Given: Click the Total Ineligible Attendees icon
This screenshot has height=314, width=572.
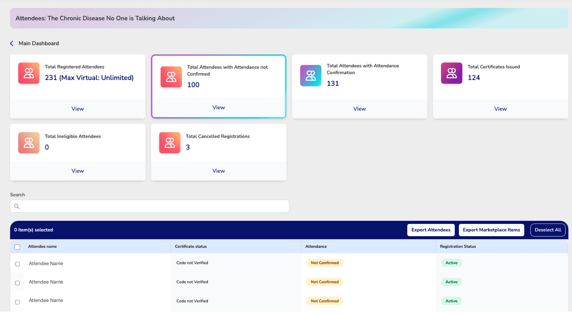Looking at the screenshot, I should pyautogui.click(x=29, y=143).
